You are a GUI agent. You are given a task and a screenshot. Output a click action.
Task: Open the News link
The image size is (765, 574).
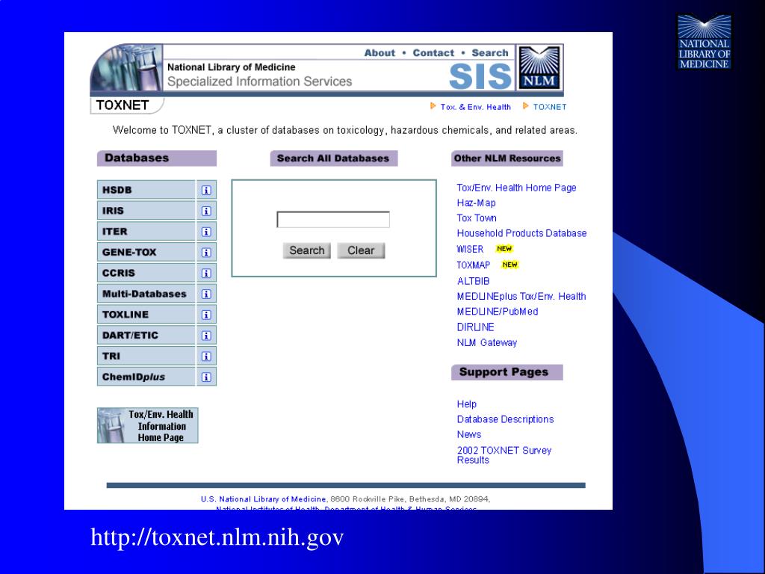coord(469,434)
